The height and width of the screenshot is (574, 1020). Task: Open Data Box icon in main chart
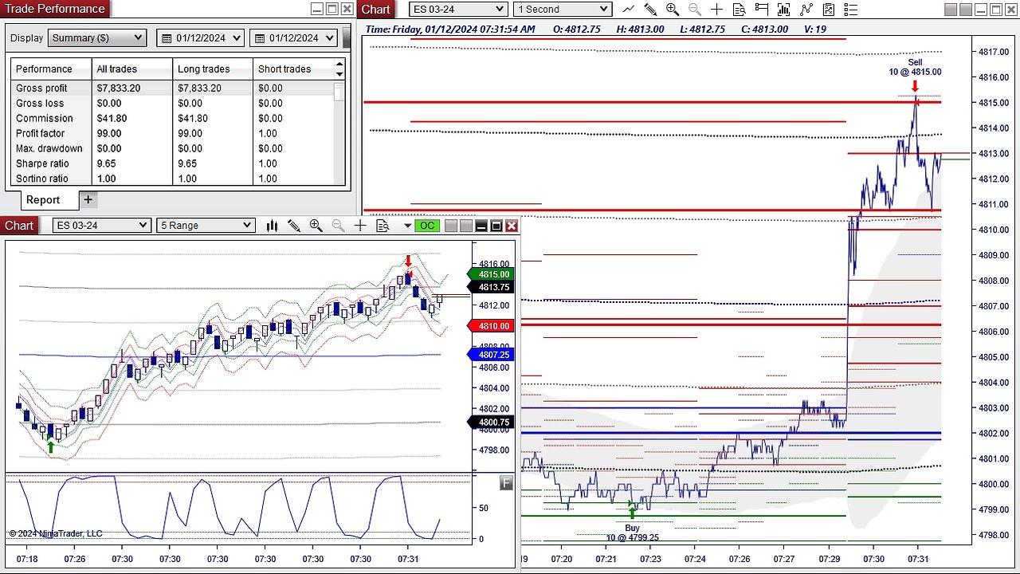(x=739, y=10)
